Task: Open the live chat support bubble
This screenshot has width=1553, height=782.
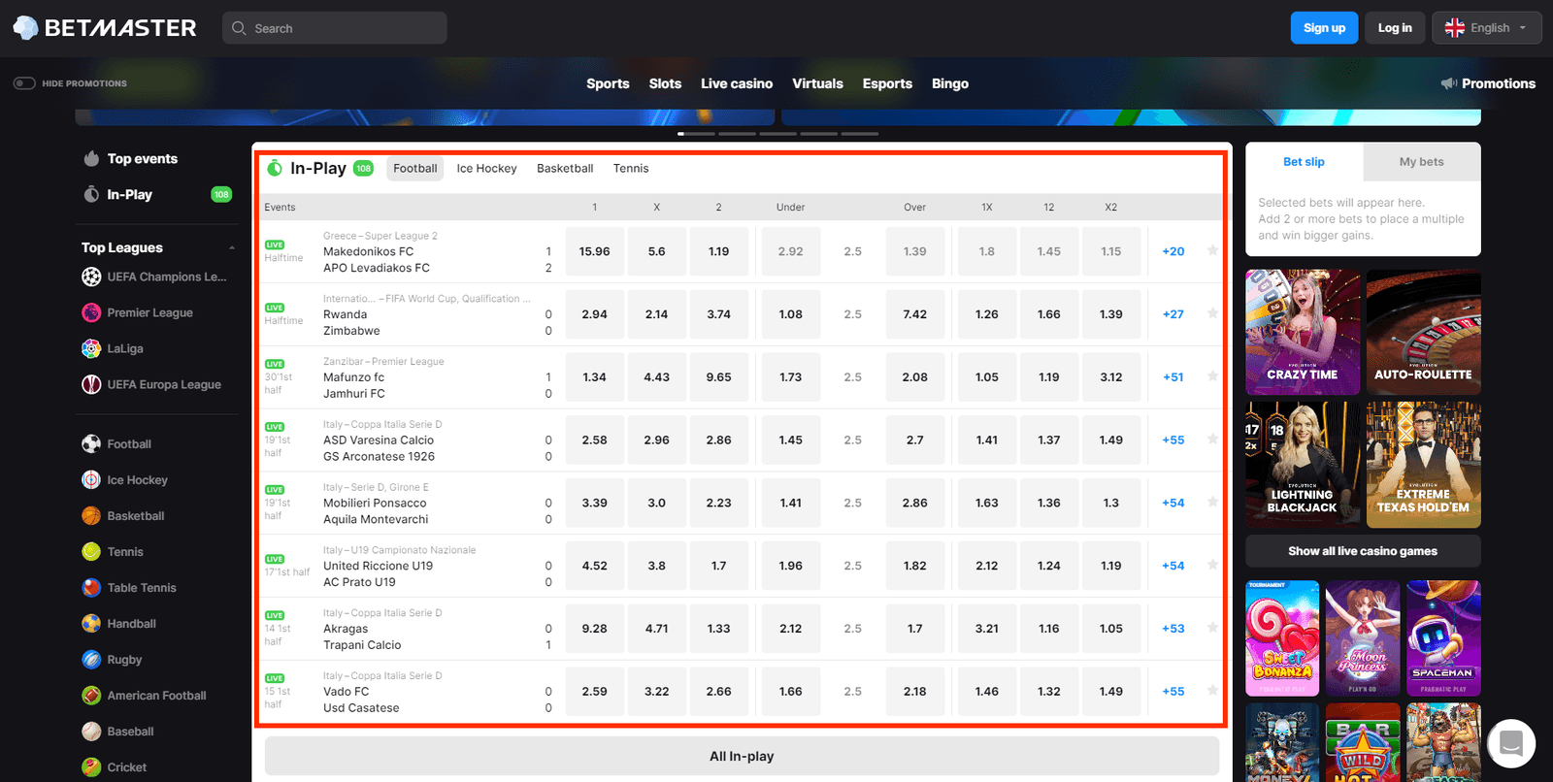Action: [1511, 743]
